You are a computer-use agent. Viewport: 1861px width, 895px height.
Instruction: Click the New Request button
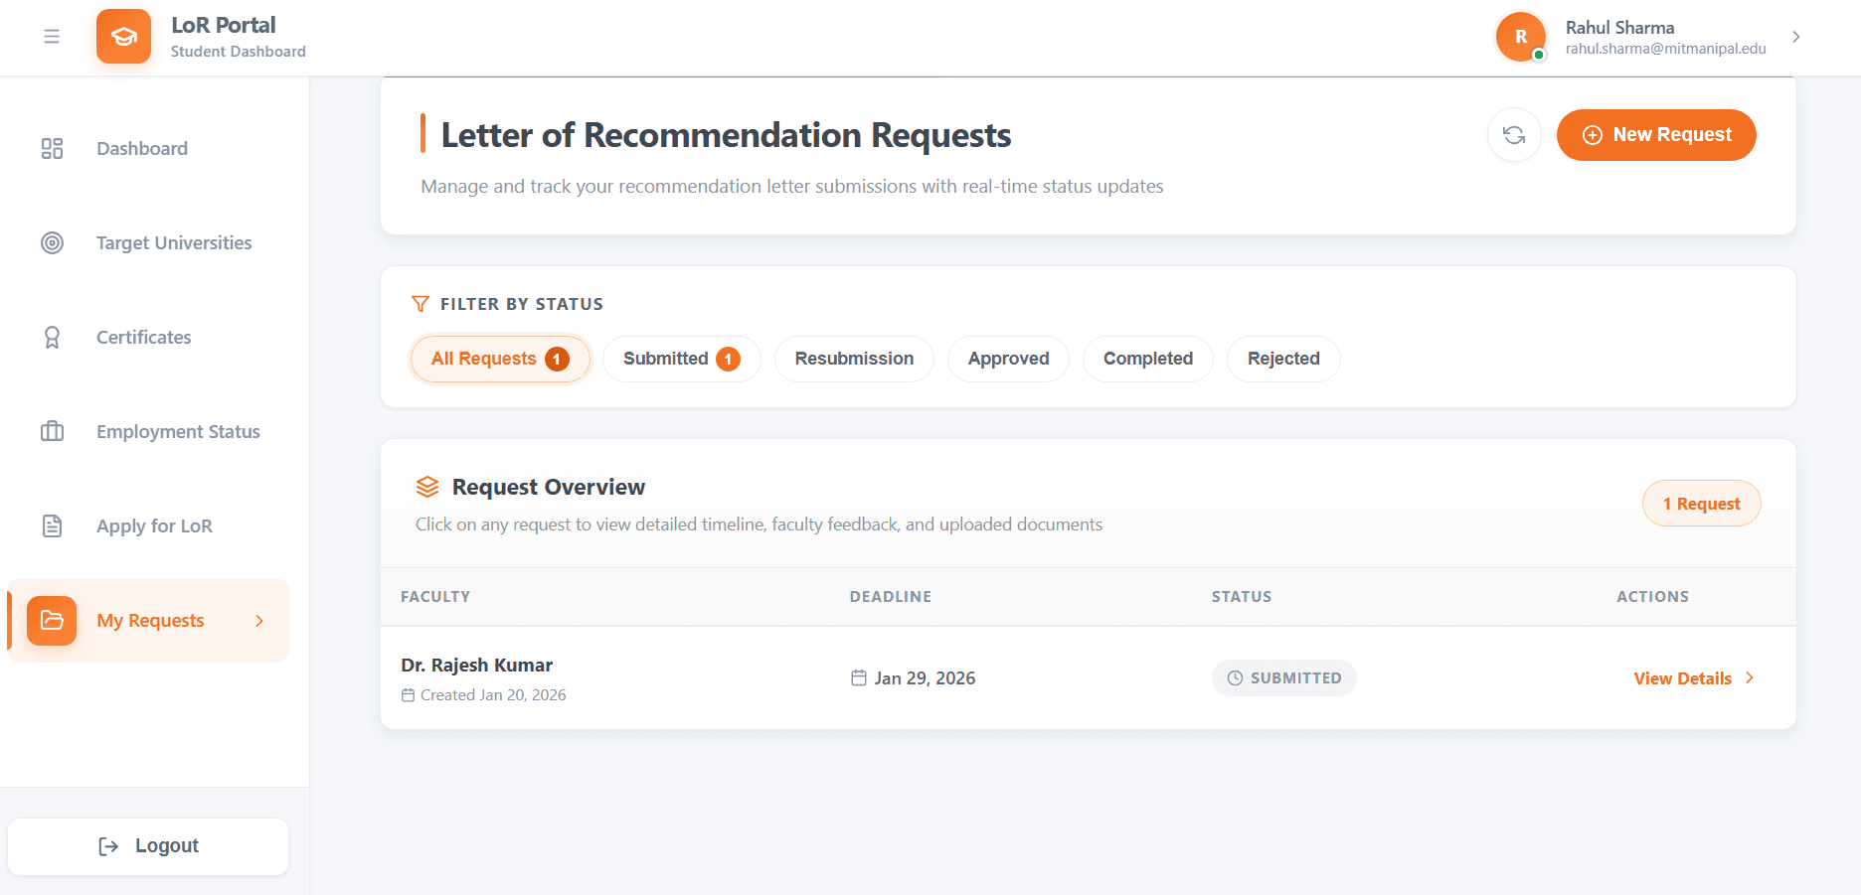(1656, 135)
